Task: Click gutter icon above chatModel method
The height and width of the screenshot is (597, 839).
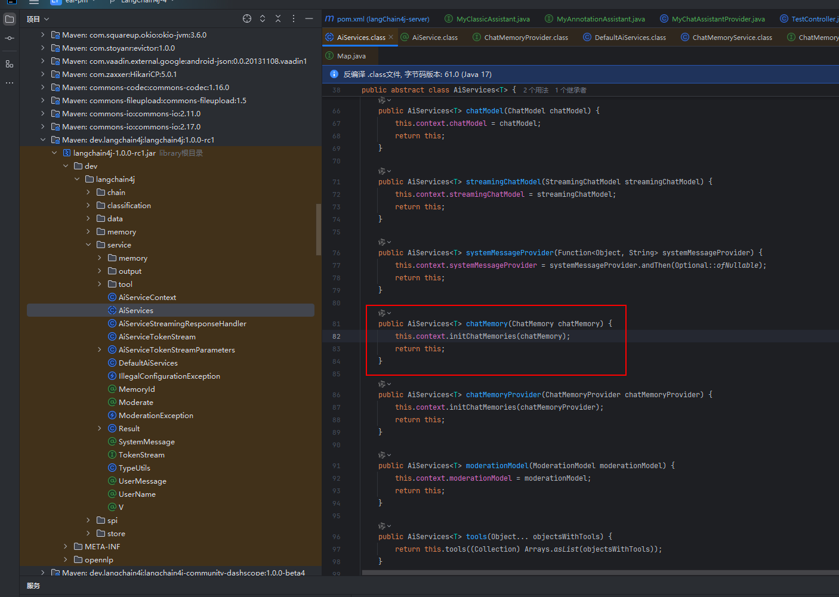Action: [382, 100]
